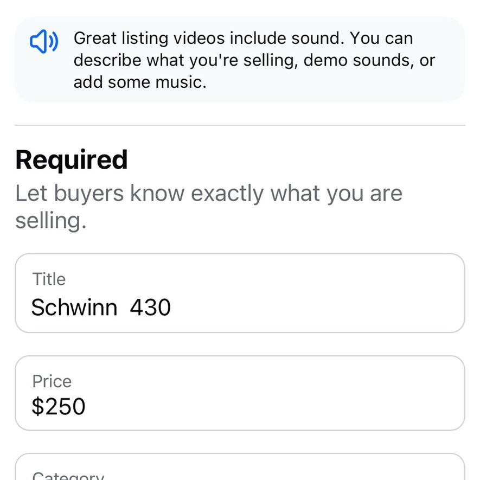Tap the 'Title' field label
This screenshot has height=480, width=480.
(x=49, y=279)
